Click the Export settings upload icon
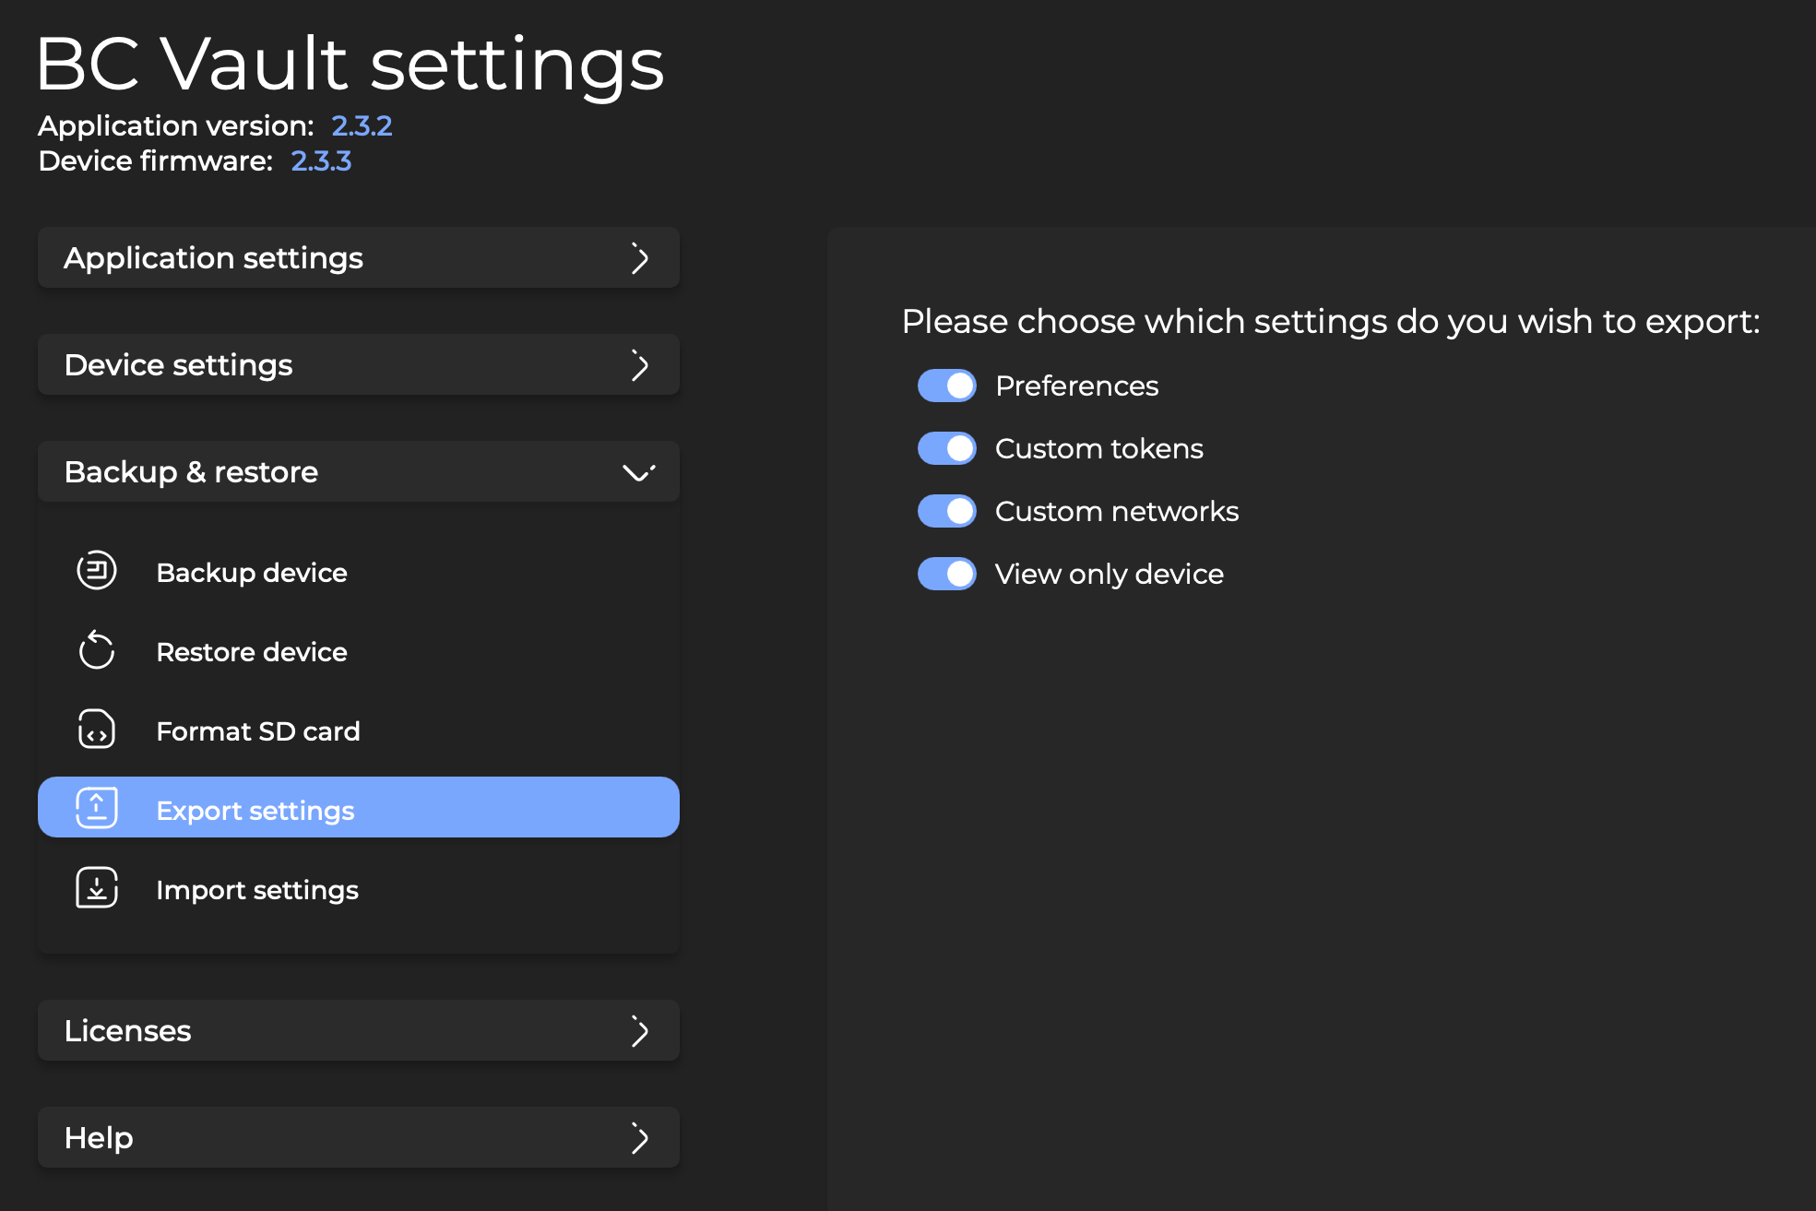Screen dimensions: 1816x1211 96,809
